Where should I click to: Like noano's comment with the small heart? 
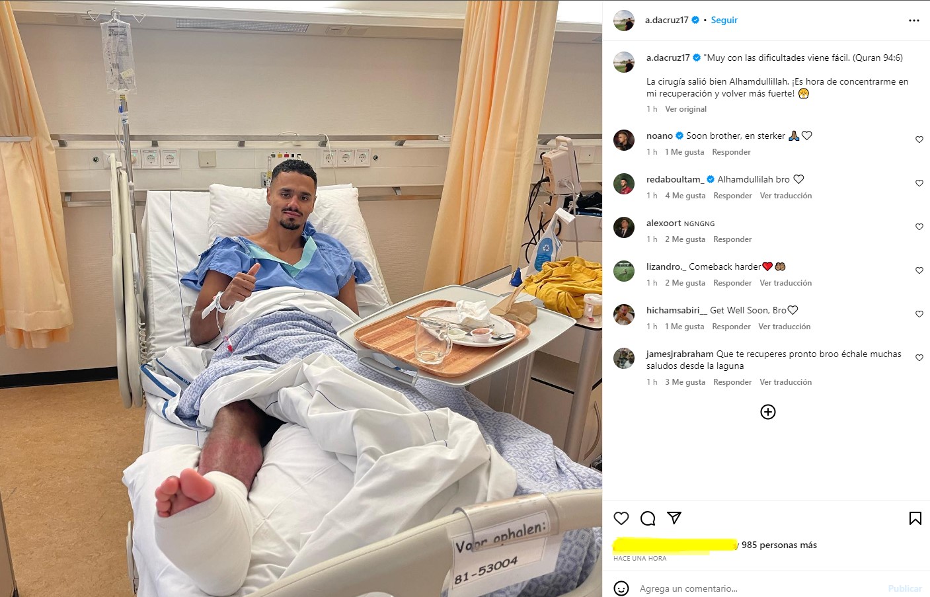coord(919,139)
